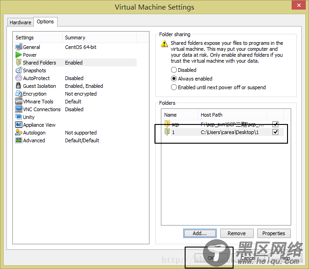Click the Host Path column header
This screenshot has width=309, height=269.
point(232,115)
